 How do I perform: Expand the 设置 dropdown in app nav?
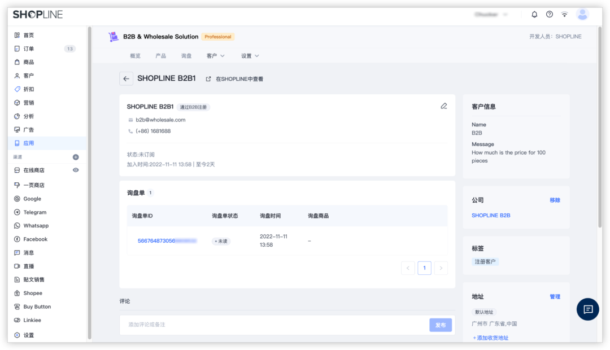(x=250, y=56)
